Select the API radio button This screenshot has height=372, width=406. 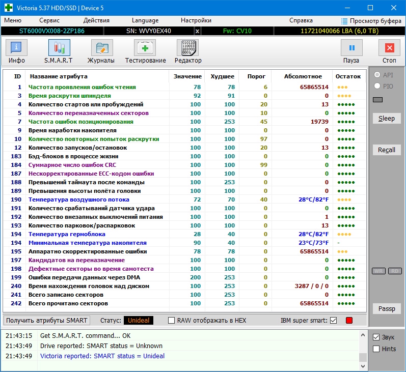pyautogui.click(x=377, y=75)
